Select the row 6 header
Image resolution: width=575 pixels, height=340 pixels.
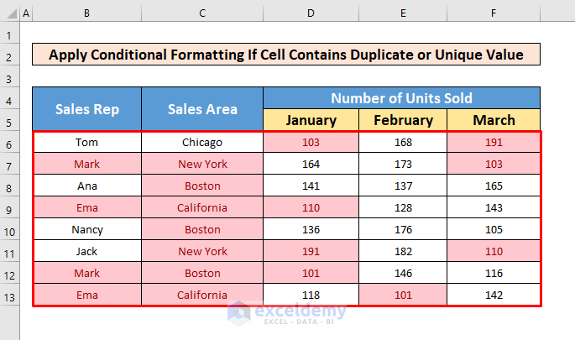click(8, 143)
